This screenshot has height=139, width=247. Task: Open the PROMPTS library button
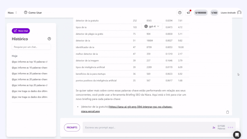[x=72, y=127]
